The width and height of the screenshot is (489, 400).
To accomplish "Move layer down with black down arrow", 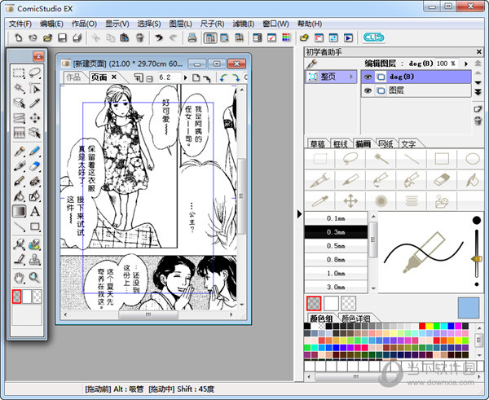I will click(x=478, y=82).
